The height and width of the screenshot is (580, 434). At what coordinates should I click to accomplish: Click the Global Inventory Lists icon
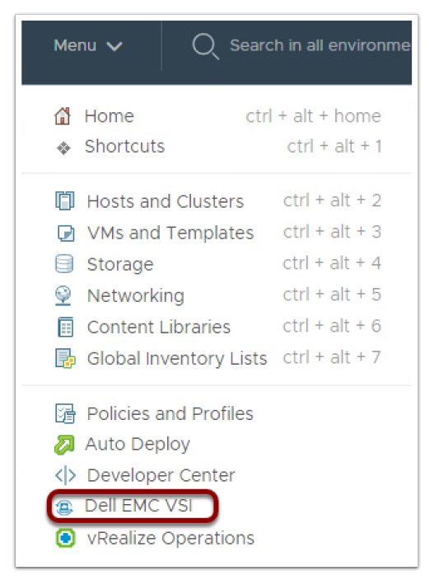pos(65,358)
